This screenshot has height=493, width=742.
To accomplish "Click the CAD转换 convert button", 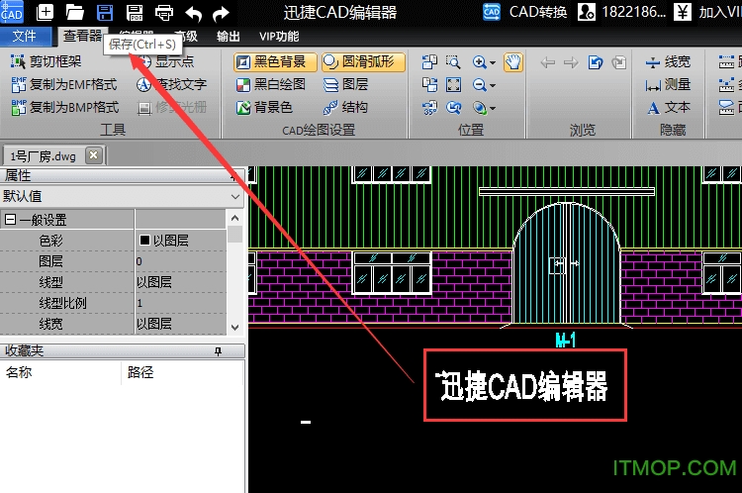I will click(x=525, y=12).
